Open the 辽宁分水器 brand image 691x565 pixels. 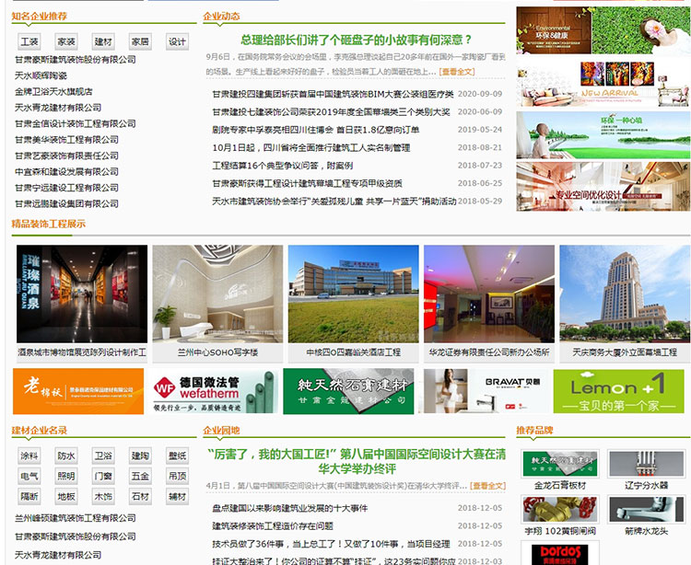[646, 466]
